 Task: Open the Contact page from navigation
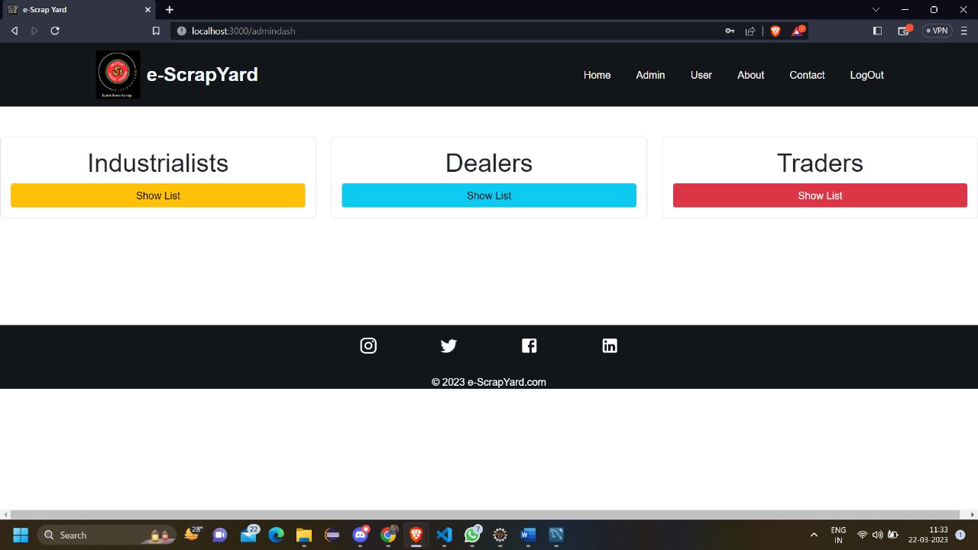pos(807,75)
